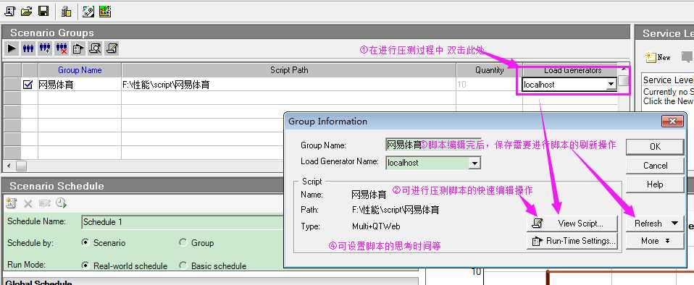Screen dimensions: 694x285
Task: Delete schedule with the X icon
Action: pyautogui.click(x=28, y=203)
